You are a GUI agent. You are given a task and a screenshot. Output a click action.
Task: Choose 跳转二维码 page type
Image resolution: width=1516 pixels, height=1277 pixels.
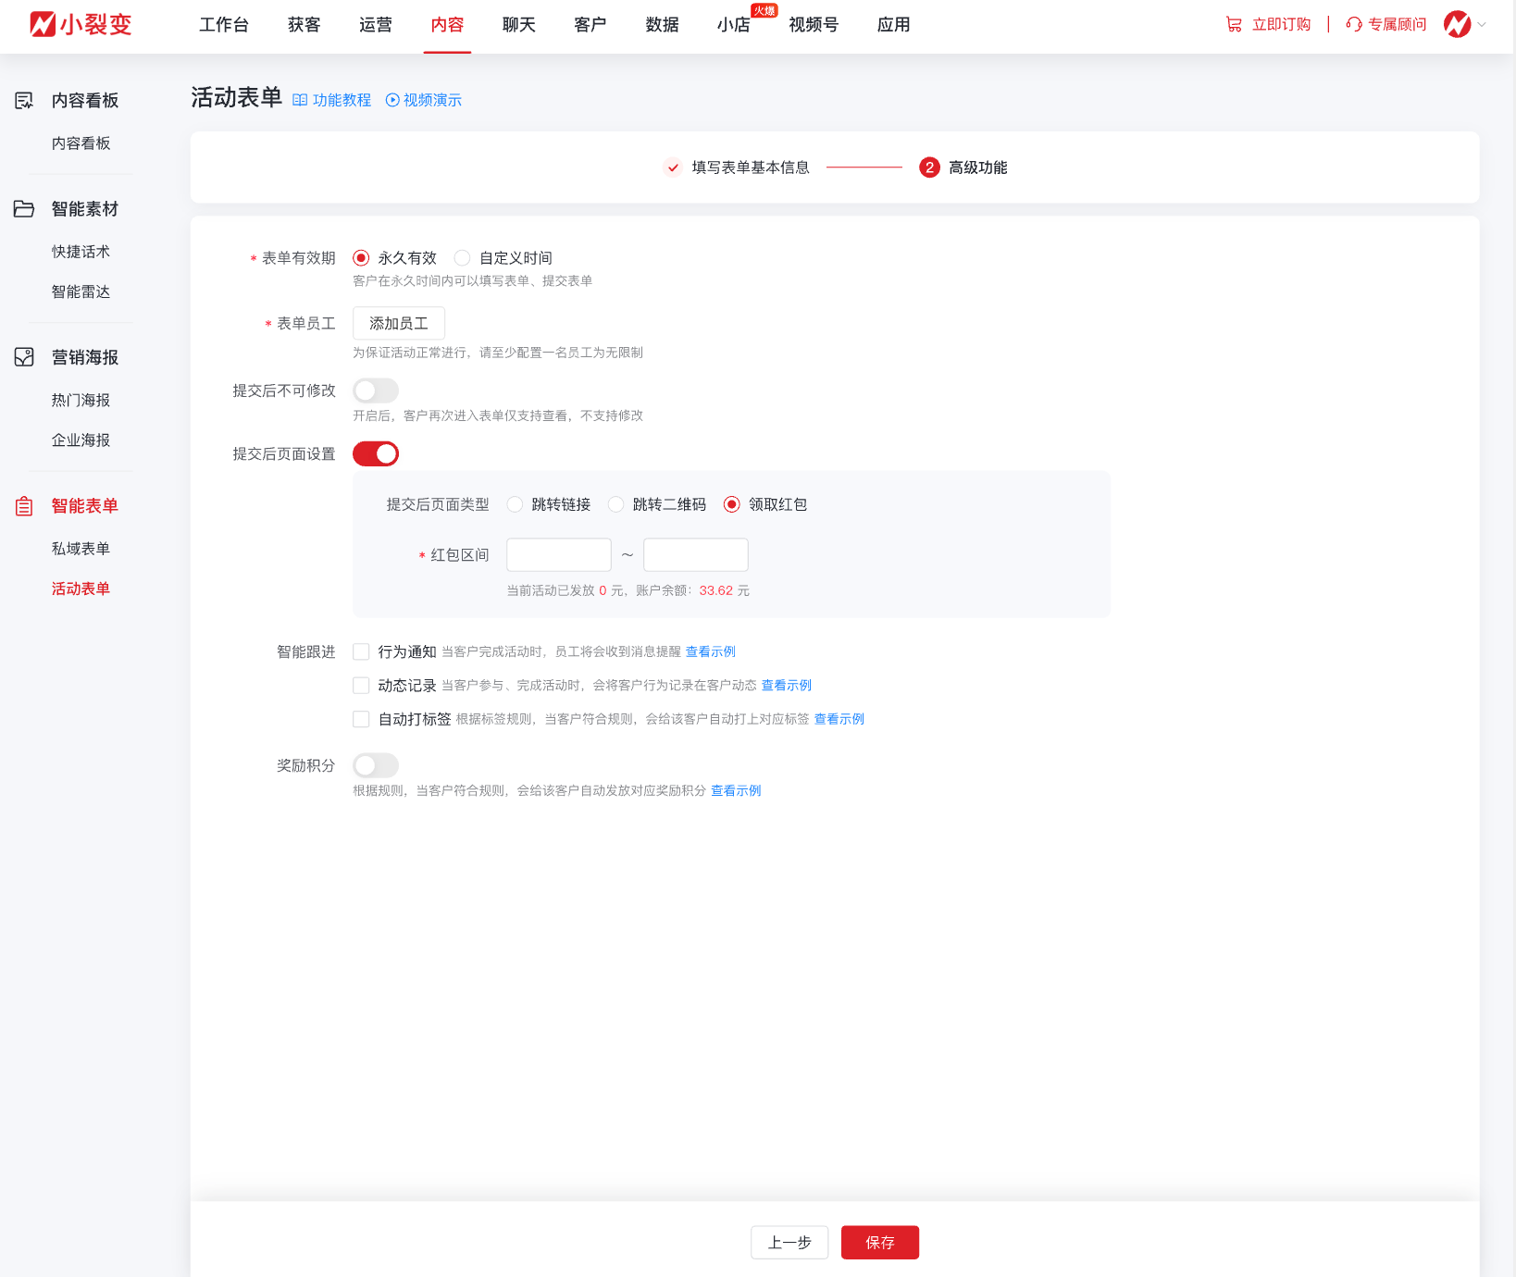click(x=615, y=504)
